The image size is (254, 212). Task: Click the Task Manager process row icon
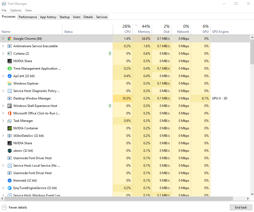tap(10, 121)
